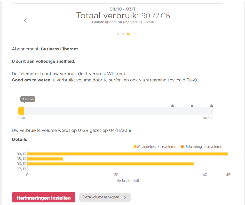Click the Totaal verbruik heading

point(123,16)
